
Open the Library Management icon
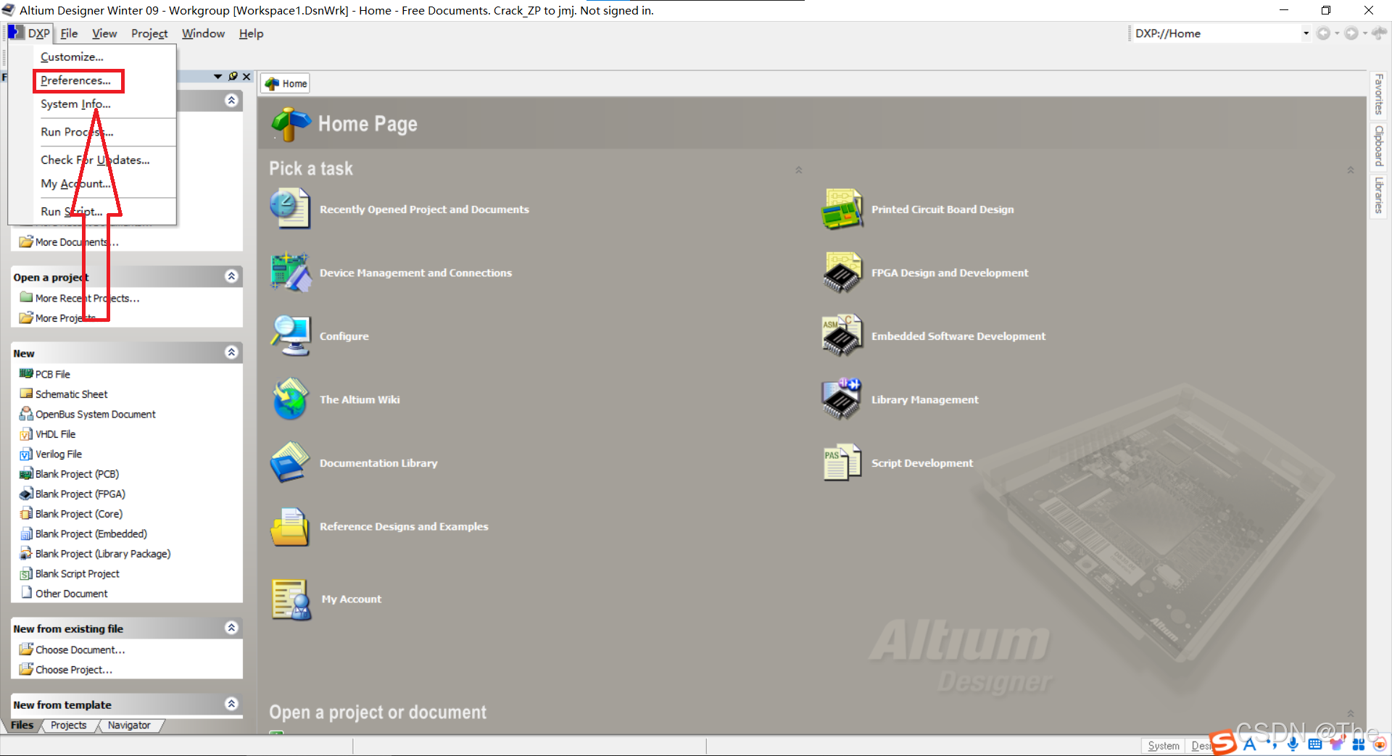tap(842, 399)
